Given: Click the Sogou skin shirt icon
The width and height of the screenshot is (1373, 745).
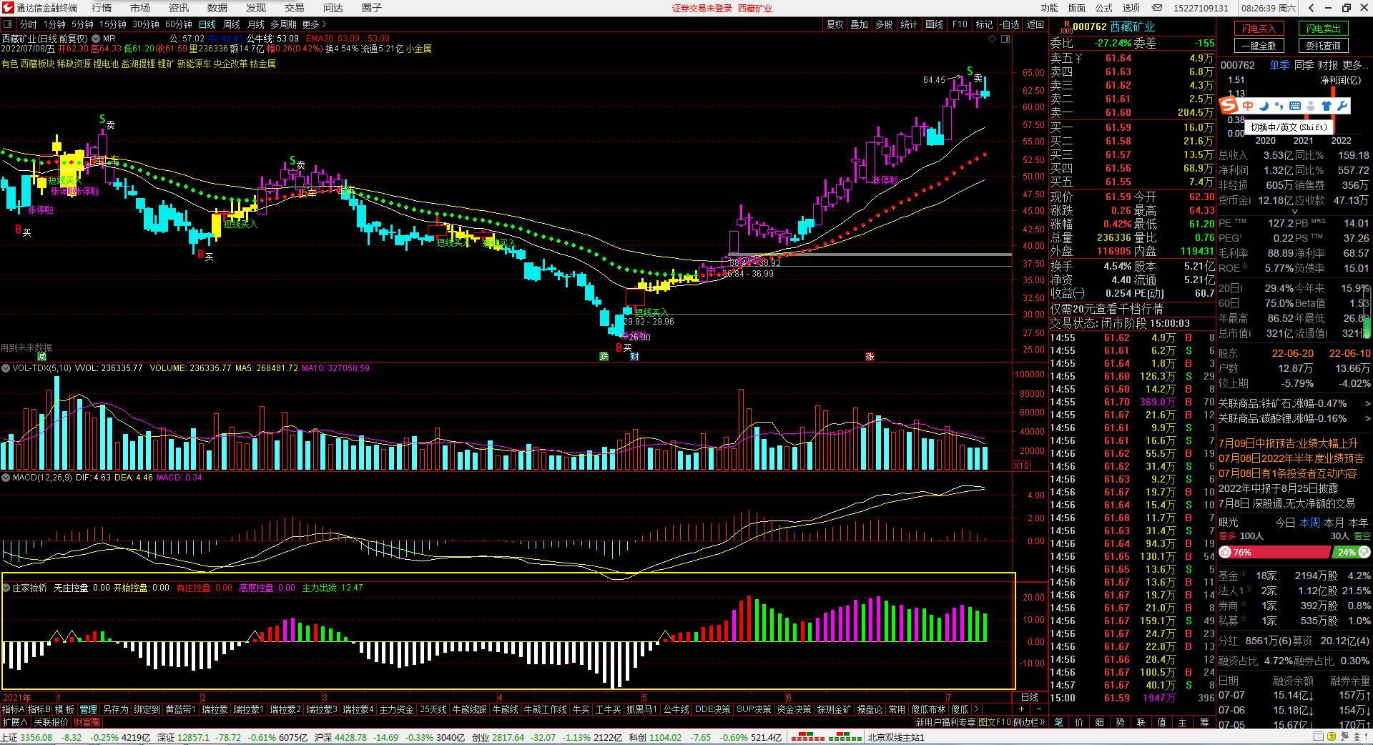Looking at the screenshot, I should (1327, 106).
